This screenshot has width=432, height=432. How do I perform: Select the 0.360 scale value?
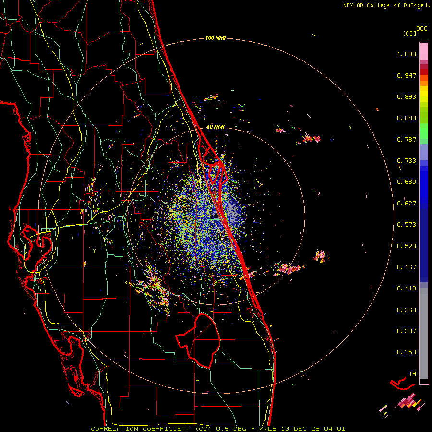(x=407, y=310)
